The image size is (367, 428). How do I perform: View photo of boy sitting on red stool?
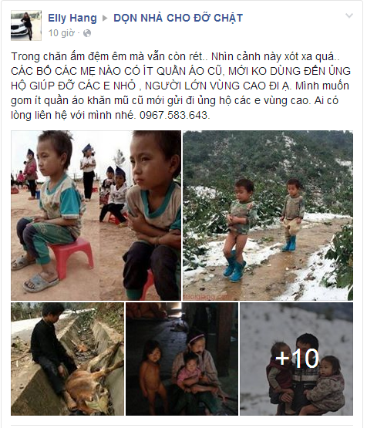[55, 216]
